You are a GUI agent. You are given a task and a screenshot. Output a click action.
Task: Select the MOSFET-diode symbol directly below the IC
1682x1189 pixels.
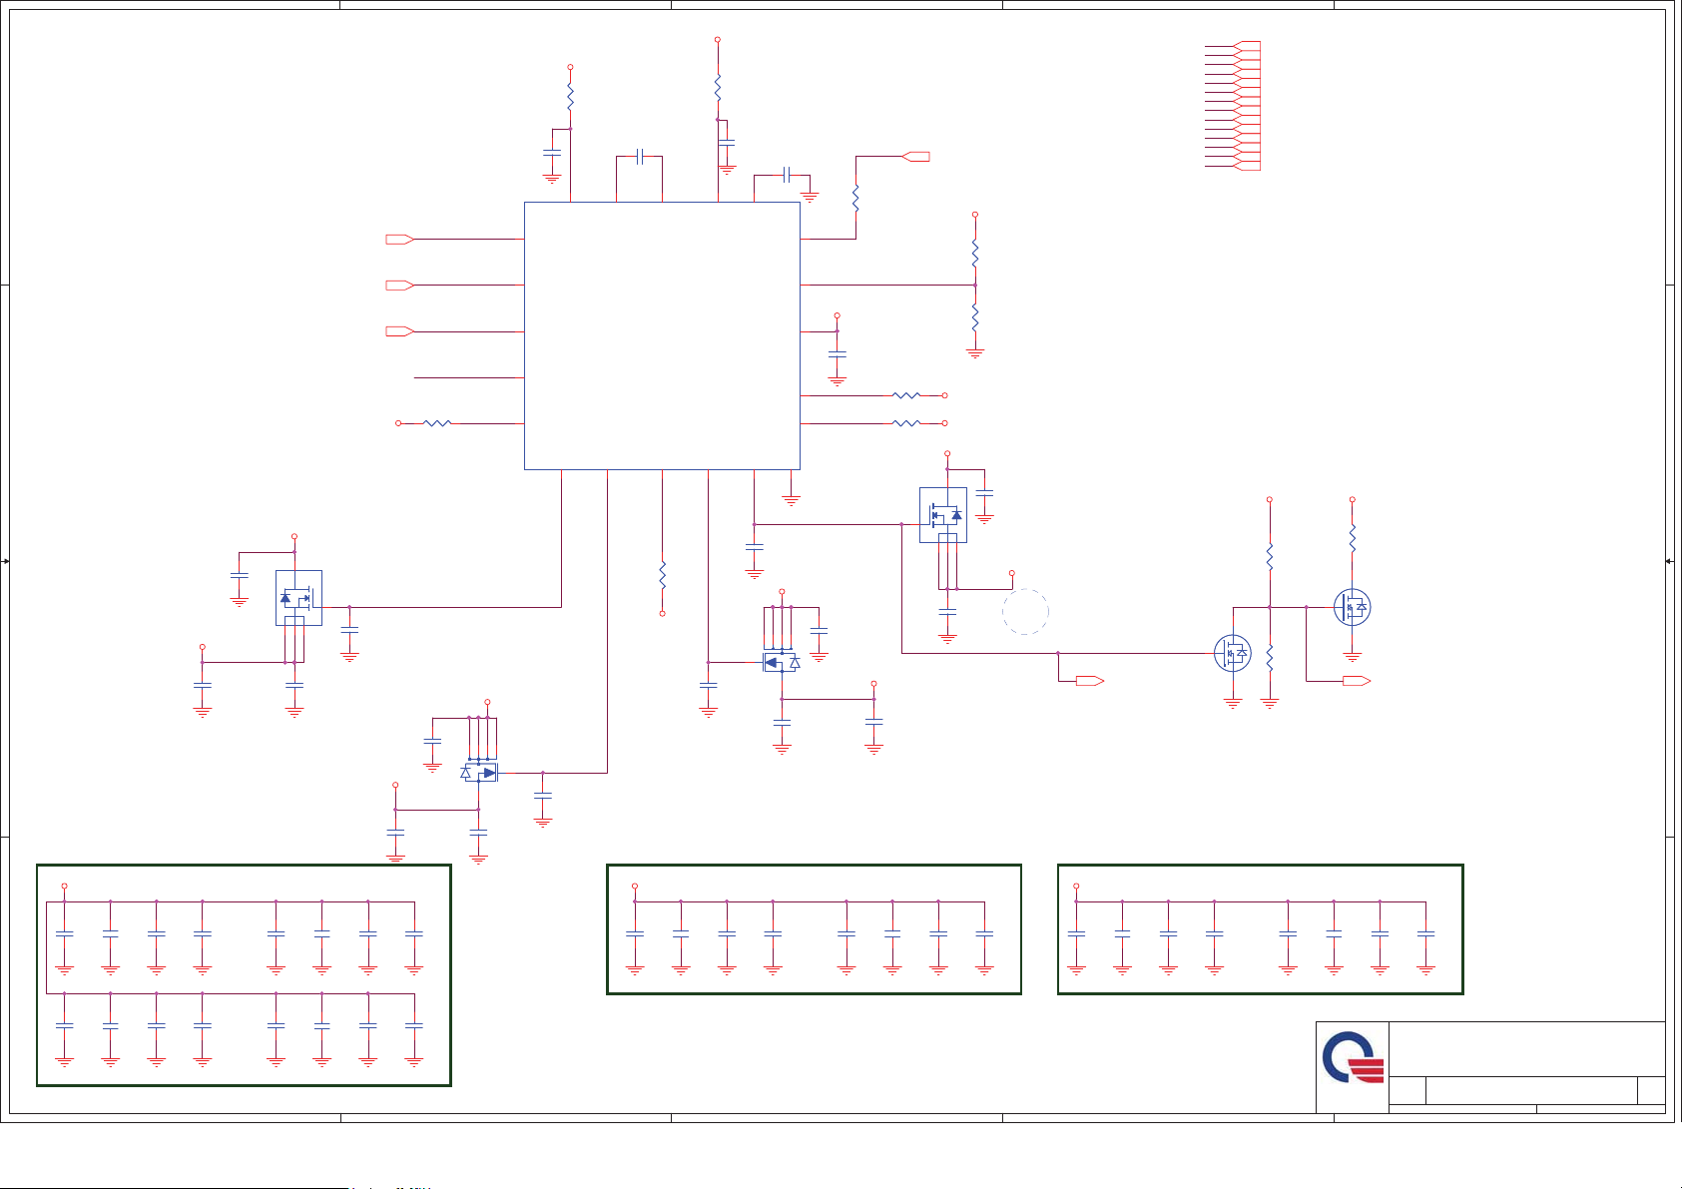tap(782, 662)
